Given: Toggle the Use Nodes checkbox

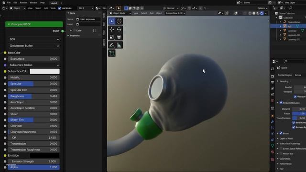Looking at the screenshot, I should tap(59, 8).
